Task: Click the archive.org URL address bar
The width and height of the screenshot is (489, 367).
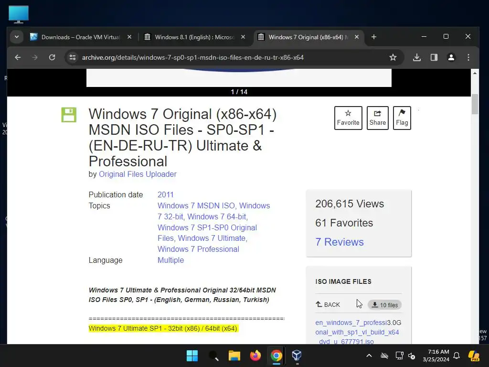Action: [x=193, y=57]
